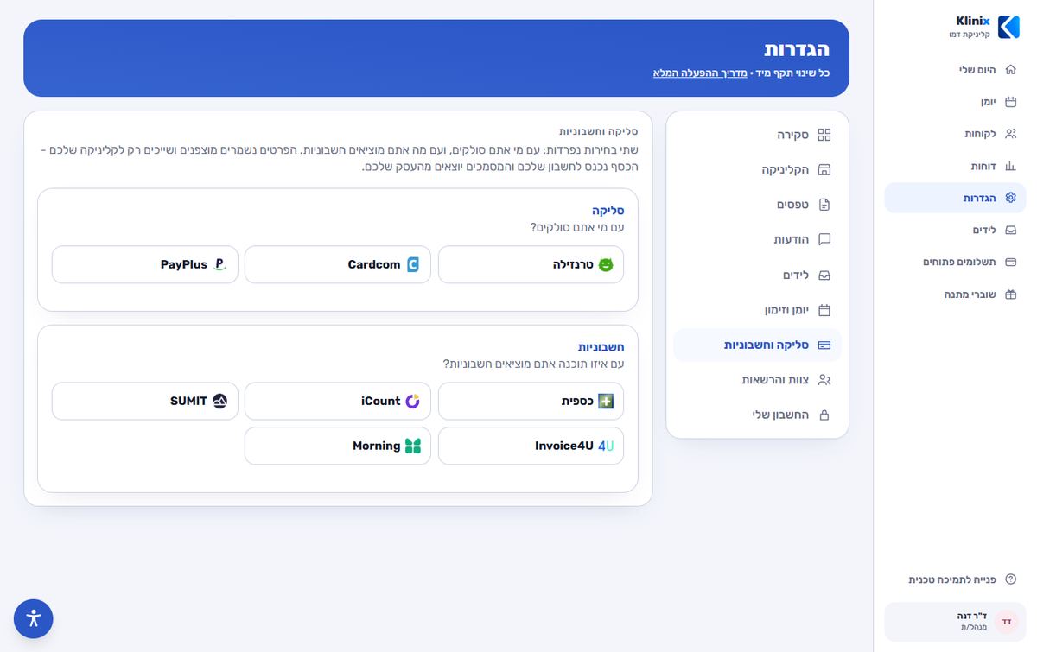Click the help circle icon beside פנייה לתמיכה טכנית
Image resolution: width=1037 pixels, height=652 pixels.
1011,579
